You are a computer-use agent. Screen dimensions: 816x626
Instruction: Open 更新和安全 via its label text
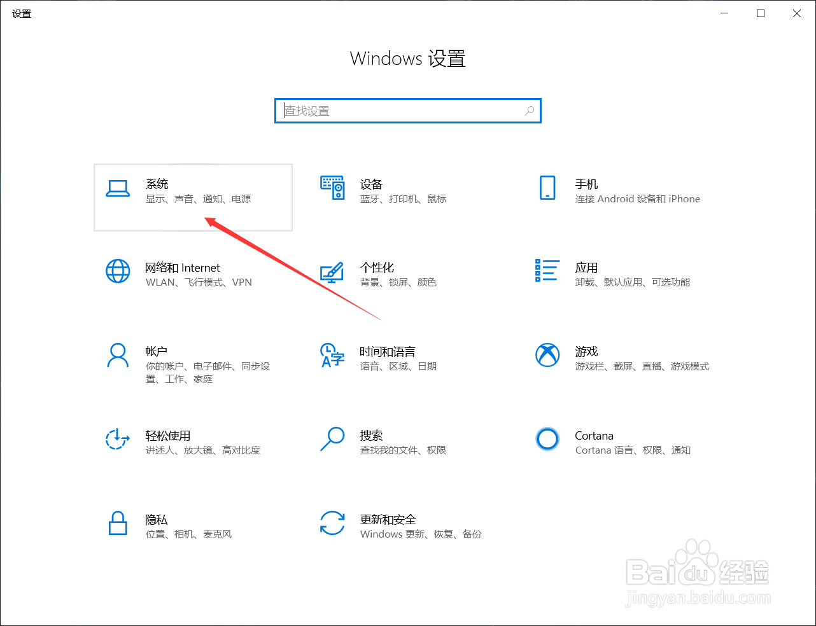pyautogui.click(x=388, y=519)
